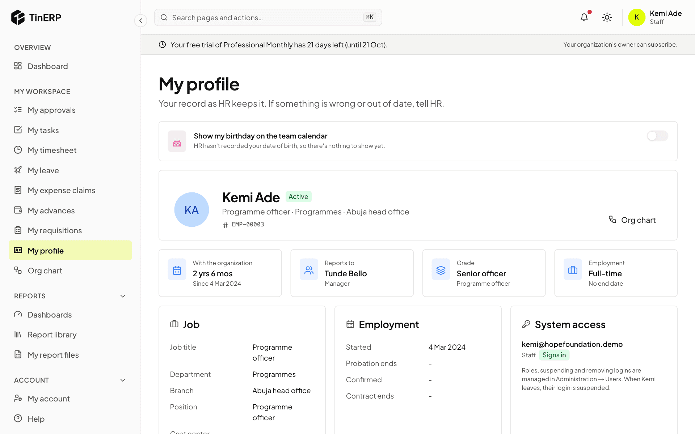
Task: Click the My tasks checkbox icon
Action: coord(18,130)
